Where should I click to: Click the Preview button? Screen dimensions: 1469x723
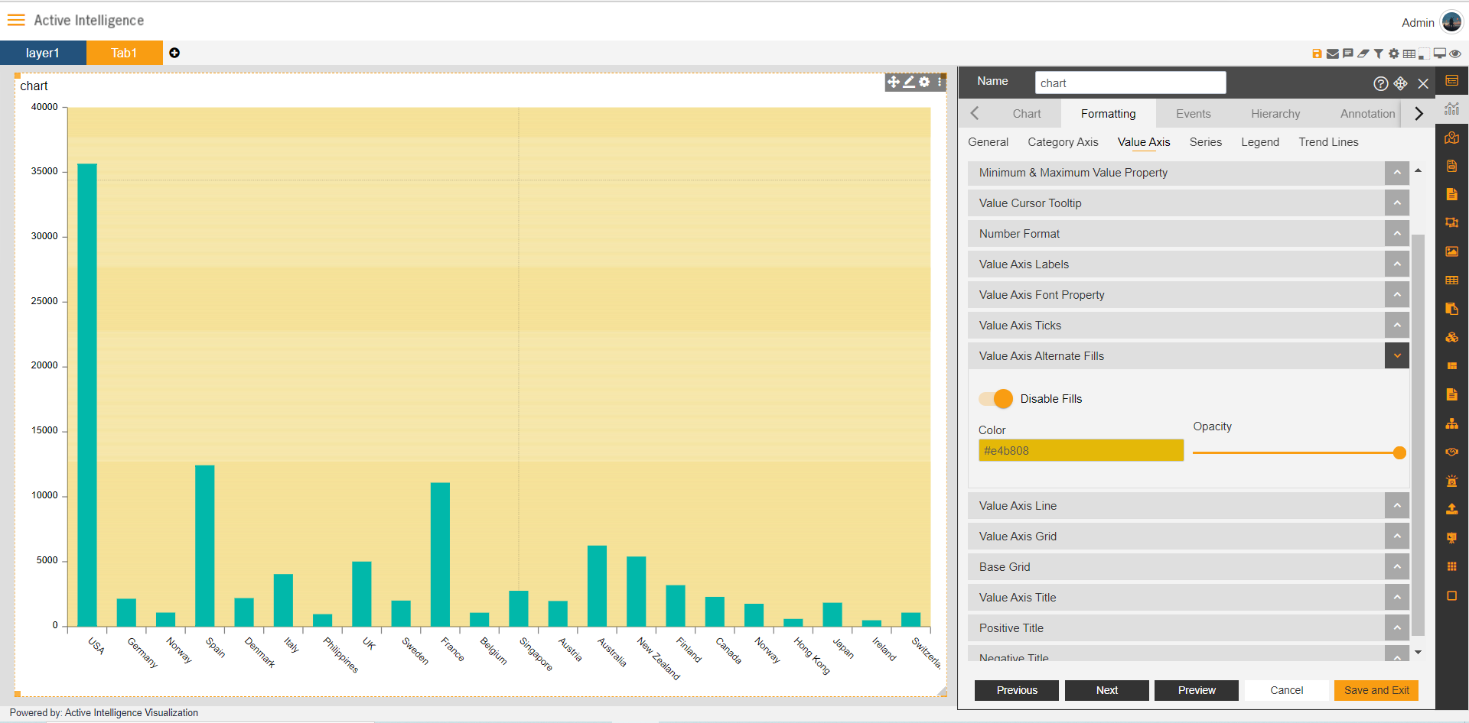[x=1197, y=690]
